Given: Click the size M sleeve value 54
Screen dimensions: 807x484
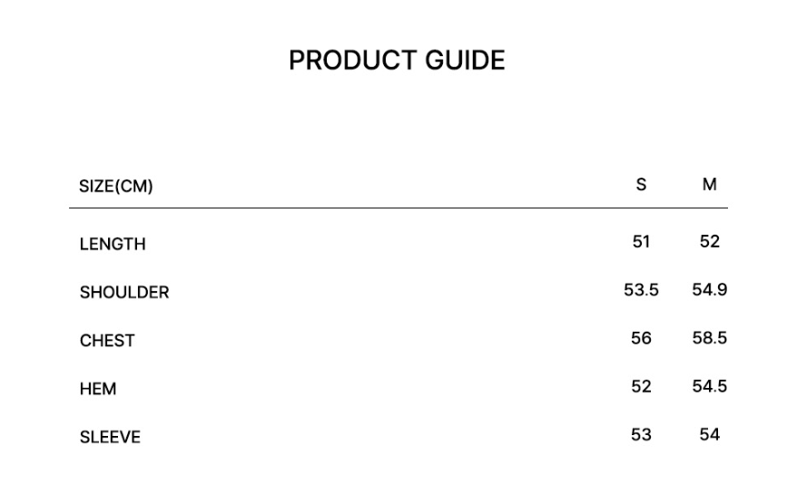Looking at the screenshot, I should click(x=710, y=434).
